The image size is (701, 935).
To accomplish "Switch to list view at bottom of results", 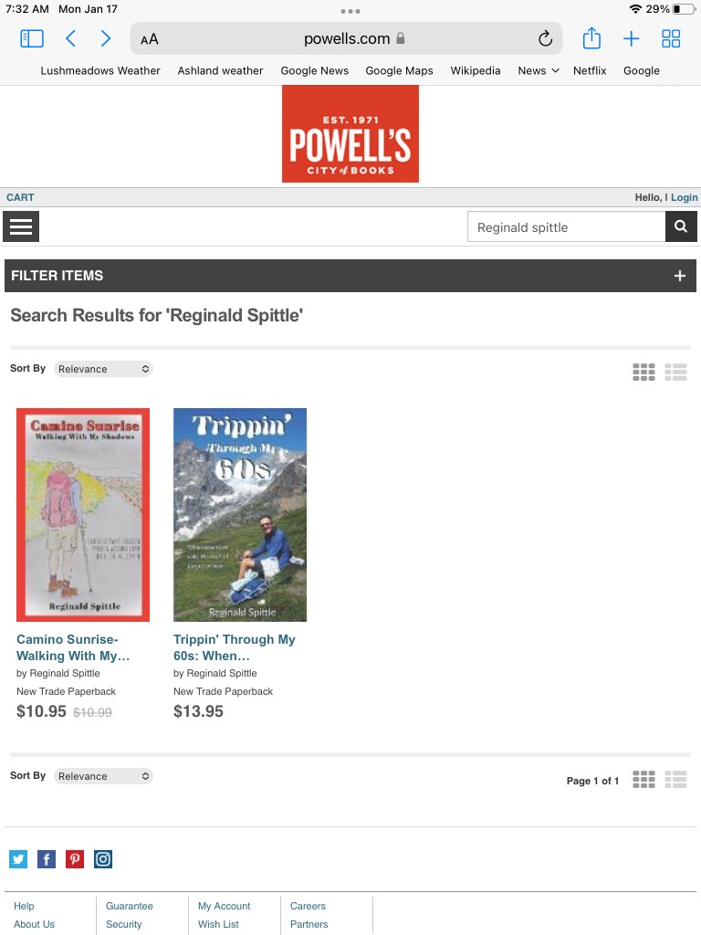I will coord(676,780).
